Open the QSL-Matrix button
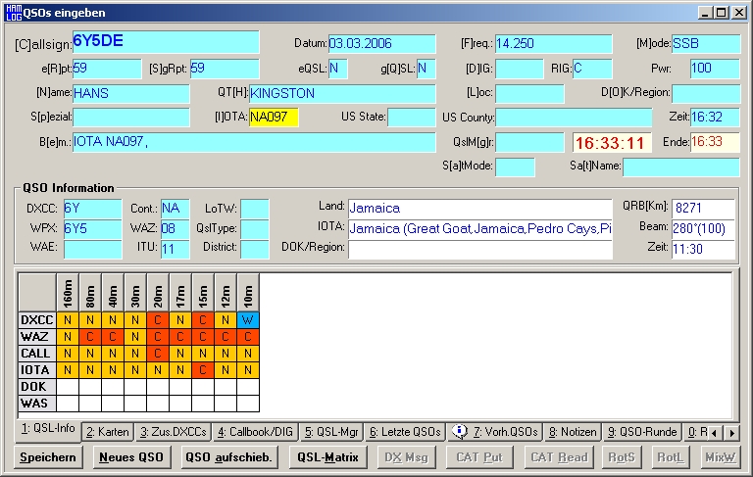The width and height of the screenshot is (753, 477). click(327, 457)
